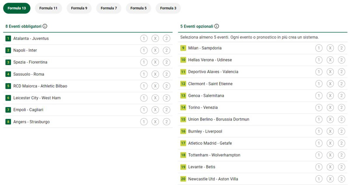
Task: Pick draw X for Sassuolo - Roma
Action: pos(155,74)
